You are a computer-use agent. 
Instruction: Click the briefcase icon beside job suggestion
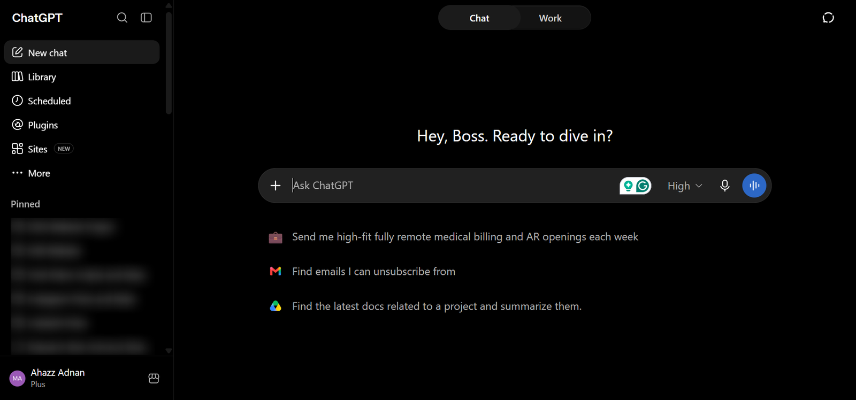[x=276, y=237]
